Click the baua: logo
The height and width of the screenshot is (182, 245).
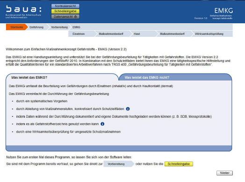(23, 12)
